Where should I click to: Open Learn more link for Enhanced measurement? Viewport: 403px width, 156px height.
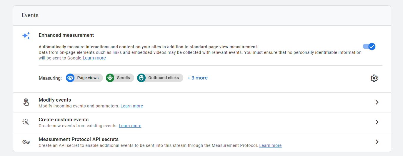point(94,58)
